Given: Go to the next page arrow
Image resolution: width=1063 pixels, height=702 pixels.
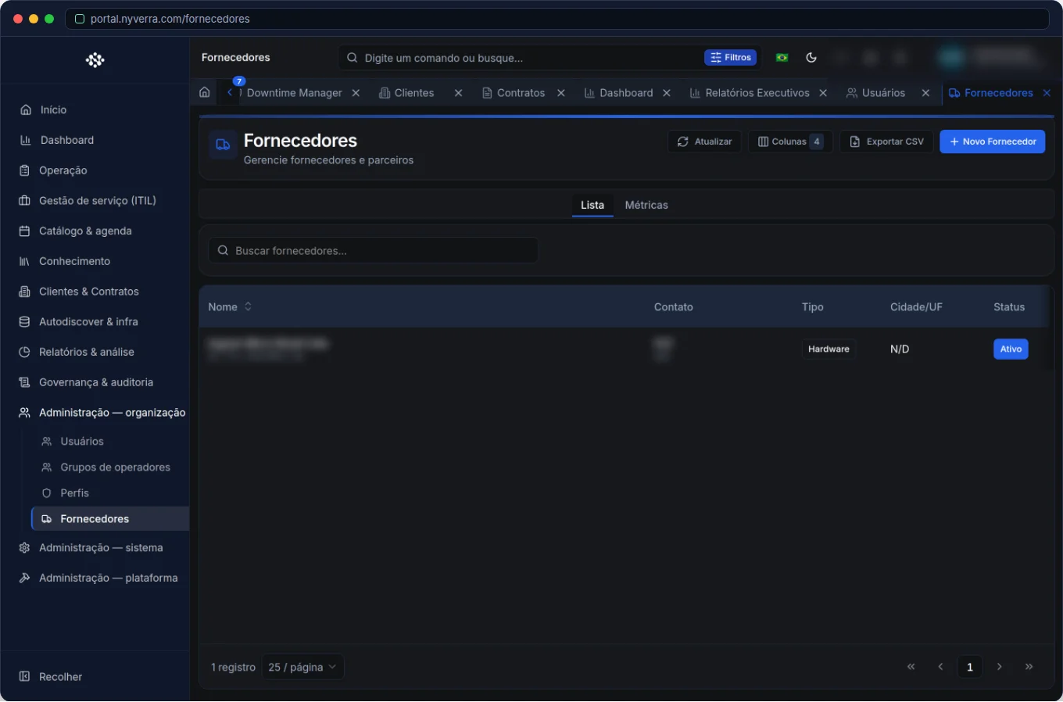Looking at the screenshot, I should tap(1000, 667).
